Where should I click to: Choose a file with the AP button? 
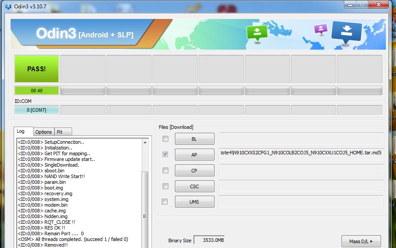(194, 154)
